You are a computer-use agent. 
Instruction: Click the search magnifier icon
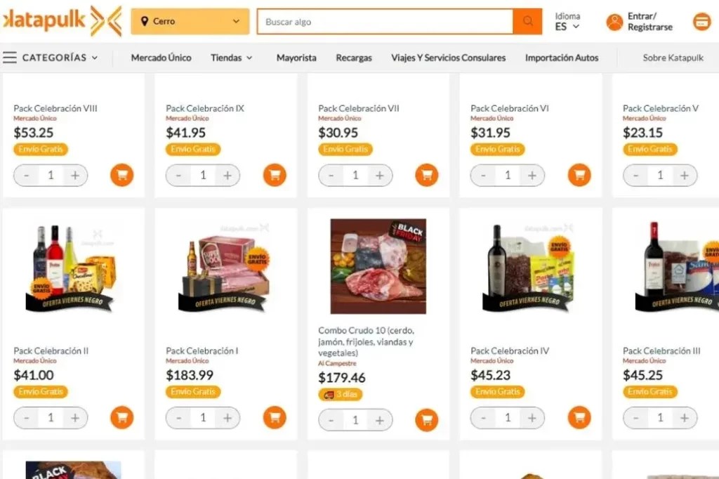tap(527, 21)
